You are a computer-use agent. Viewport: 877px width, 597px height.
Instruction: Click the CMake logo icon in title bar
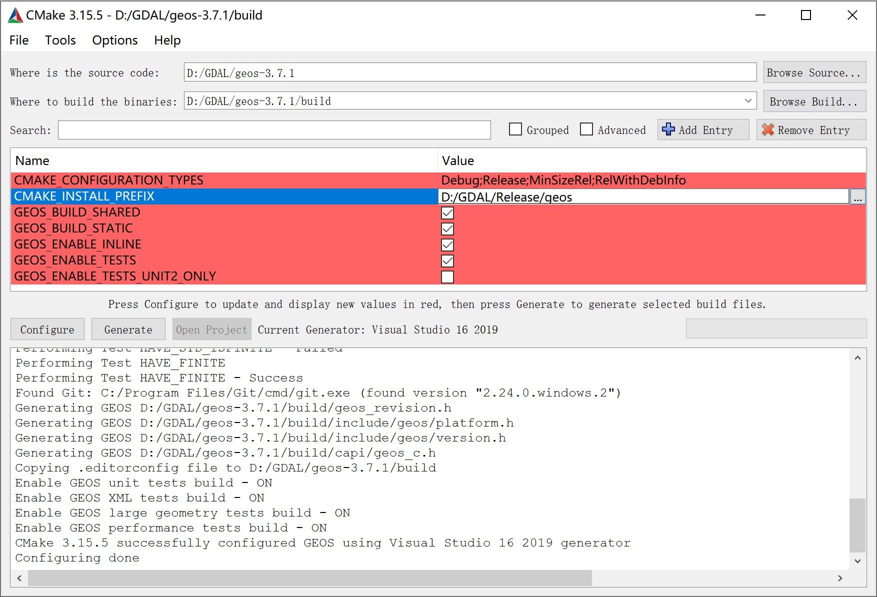point(15,15)
